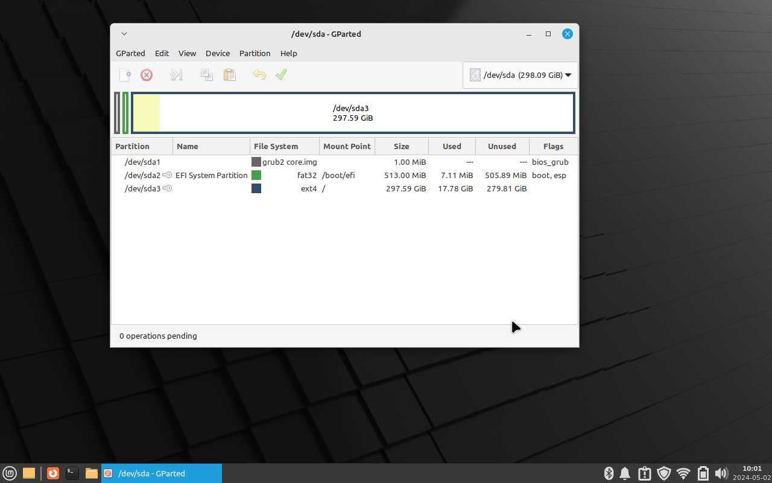Image resolution: width=772 pixels, height=483 pixels.
Task: Click the Paste partition toolbar icon
Action: pyautogui.click(x=229, y=75)
